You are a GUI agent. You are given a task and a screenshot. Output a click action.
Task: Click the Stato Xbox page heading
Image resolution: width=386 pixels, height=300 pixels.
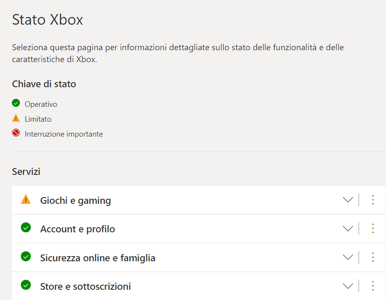coord(47,20)
